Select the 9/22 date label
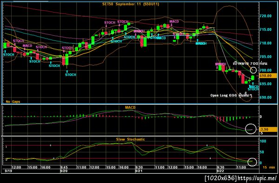This screenshot has height=183, width=279. (220, 171)
